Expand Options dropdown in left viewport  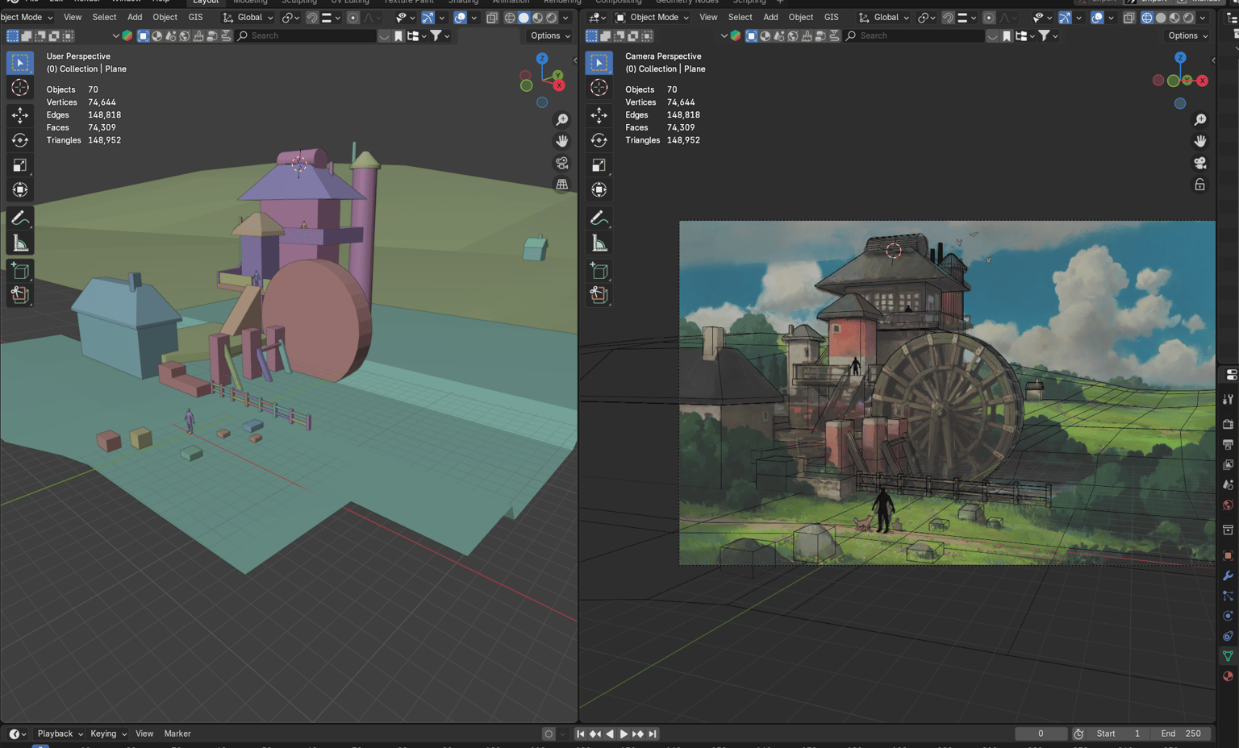click(550, 35)
